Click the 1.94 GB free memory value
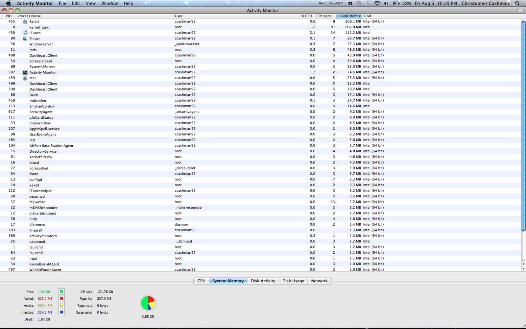 (x=44, y=292)
